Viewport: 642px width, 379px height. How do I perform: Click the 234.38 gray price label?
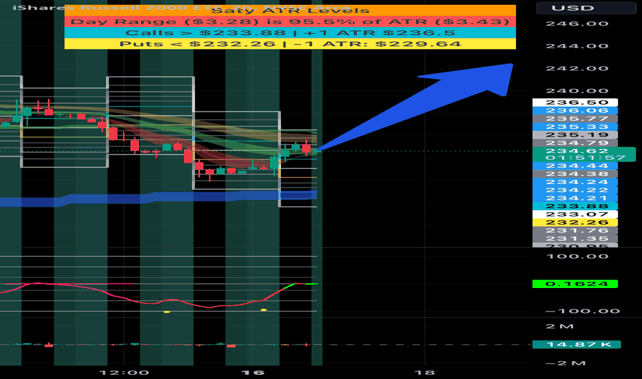pos(575,174)
